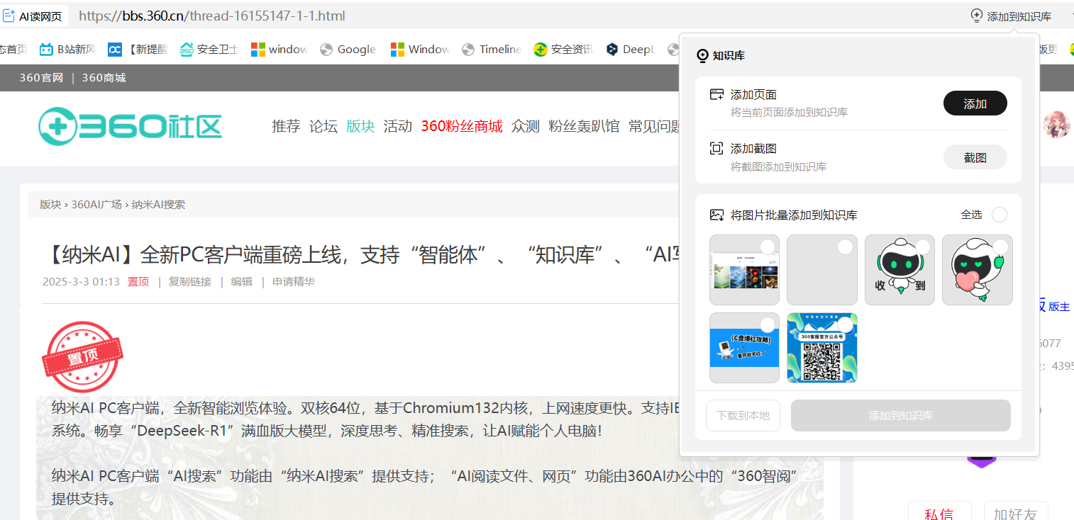
Task: Open the 版块 navigation tab
Action: [x=360, y=126]
